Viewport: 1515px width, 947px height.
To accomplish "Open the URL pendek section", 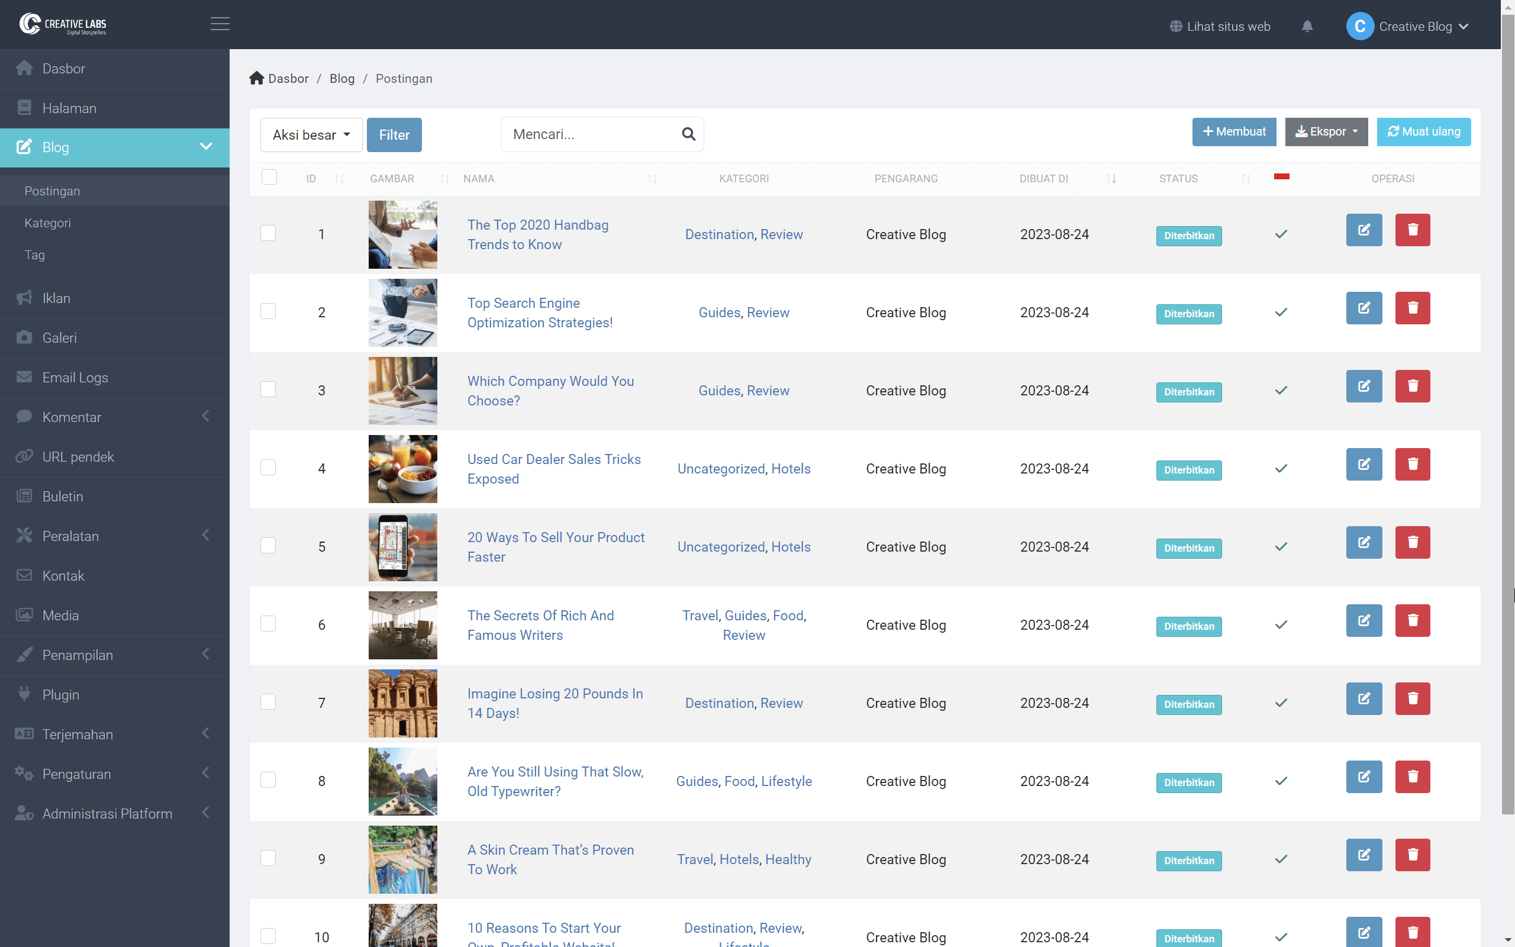I will [x=78, y=456].
